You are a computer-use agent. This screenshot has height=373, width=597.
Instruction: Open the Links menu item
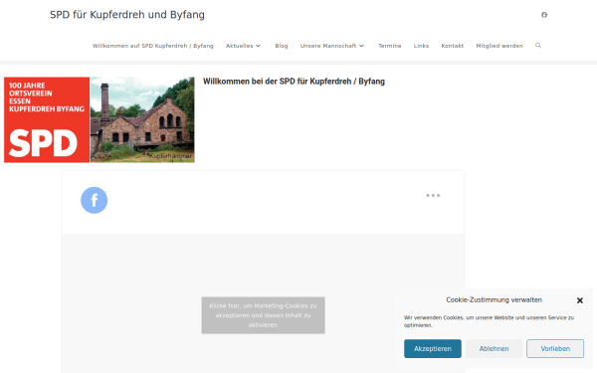(421, 46)
